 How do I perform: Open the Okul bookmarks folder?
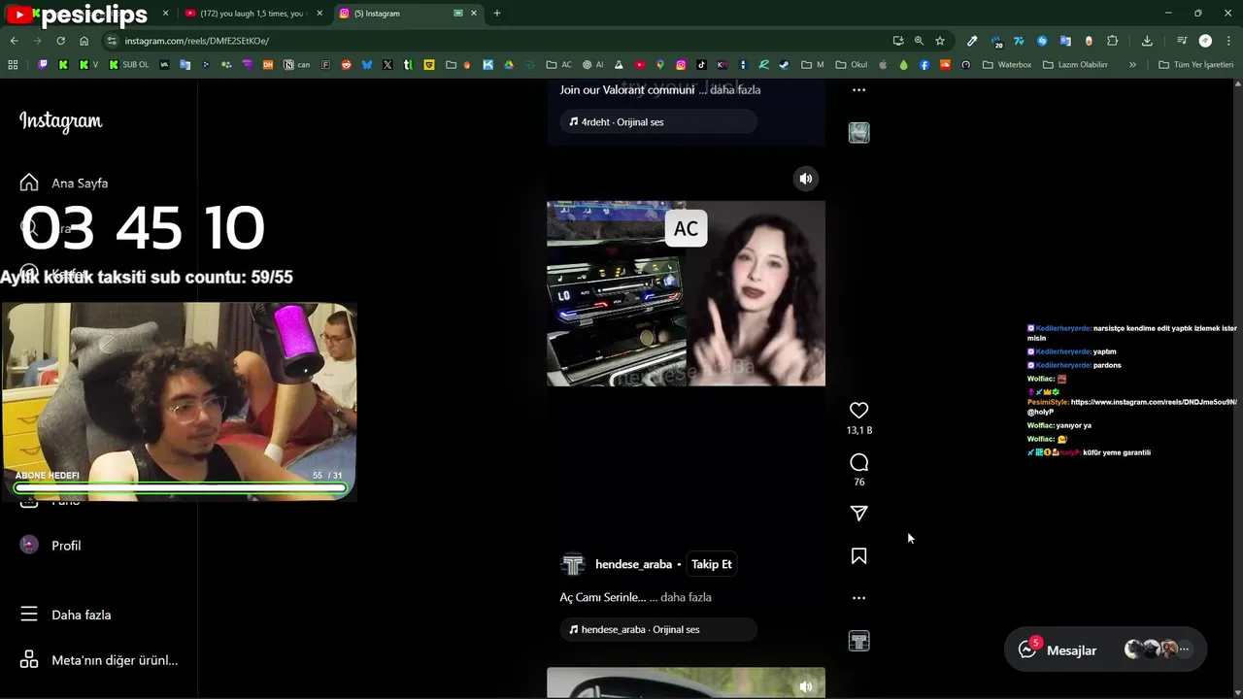(x=851, y=65)
